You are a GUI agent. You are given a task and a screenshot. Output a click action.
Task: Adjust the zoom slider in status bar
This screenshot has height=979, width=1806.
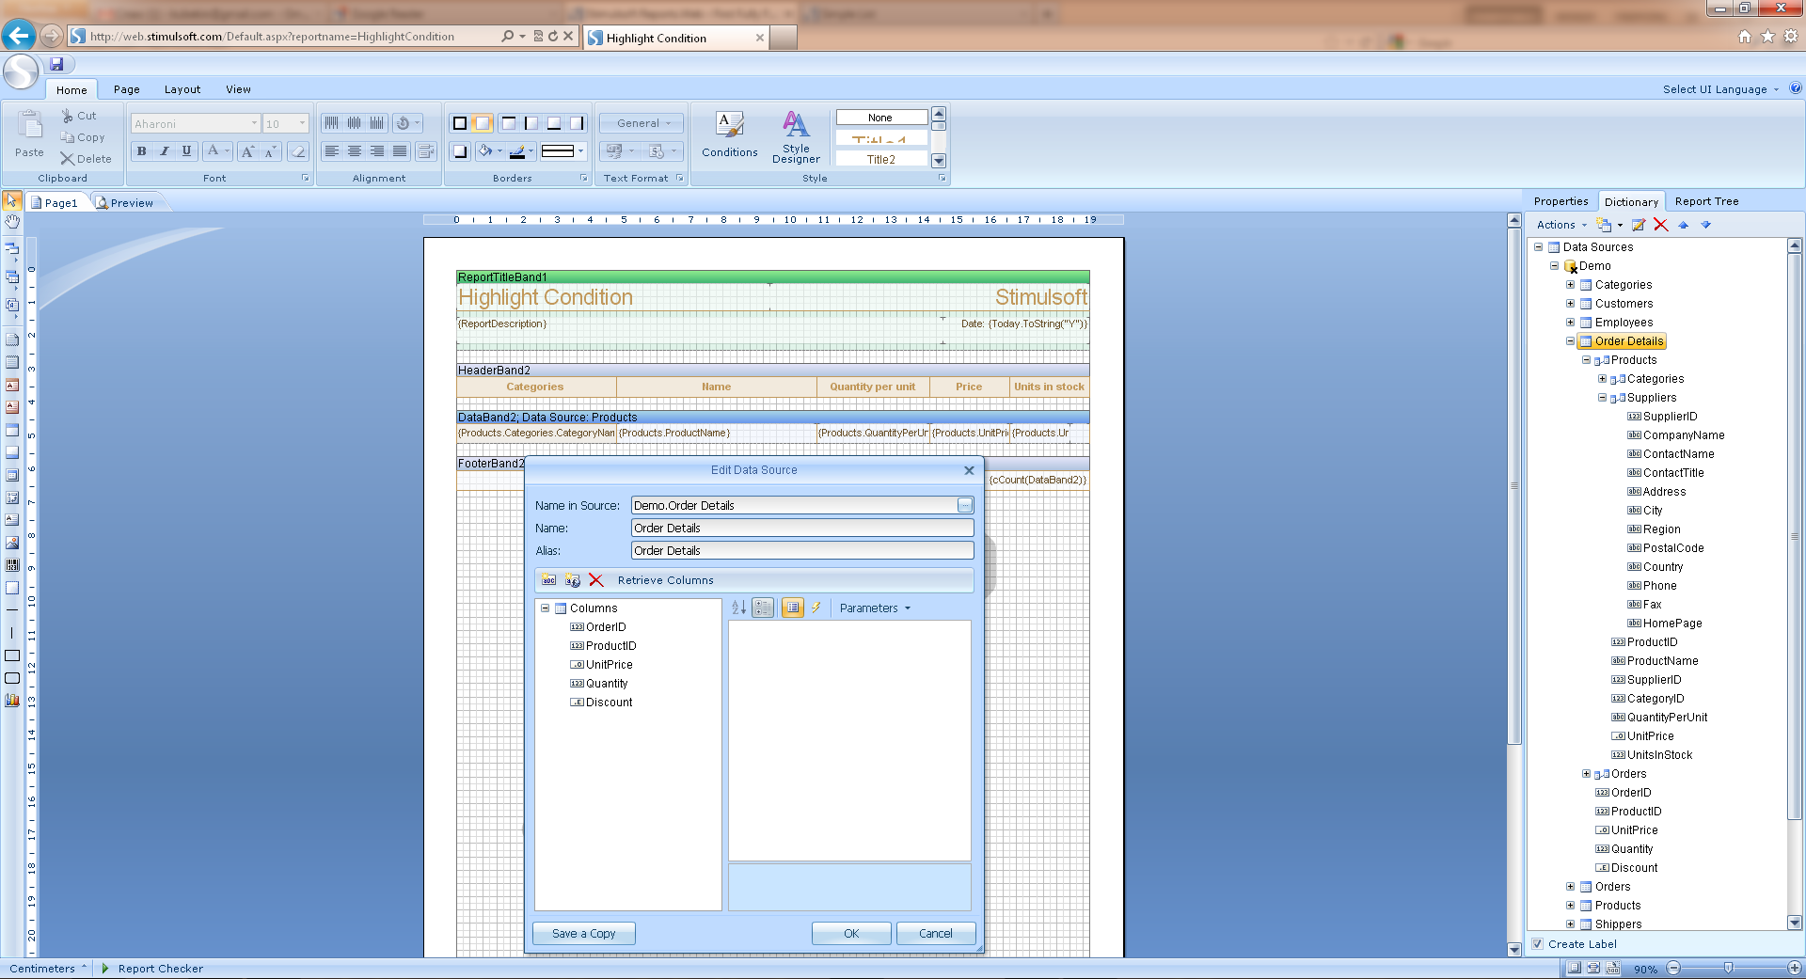click(1728, 968)
